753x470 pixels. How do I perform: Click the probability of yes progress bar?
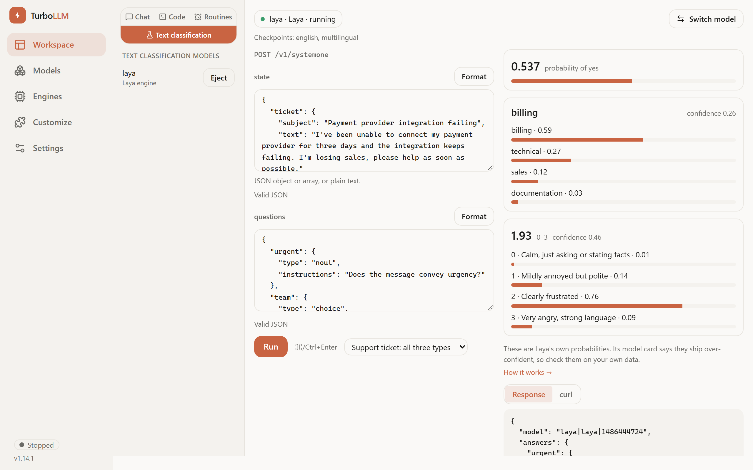click(x=623, y=81)
